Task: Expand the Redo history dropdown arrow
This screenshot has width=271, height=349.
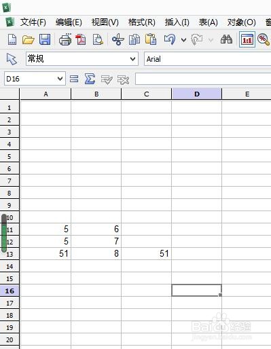Action: 211,40
